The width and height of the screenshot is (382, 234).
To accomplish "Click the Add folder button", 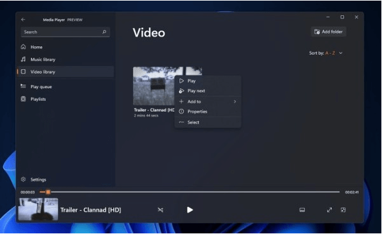I will click(329, 32).
